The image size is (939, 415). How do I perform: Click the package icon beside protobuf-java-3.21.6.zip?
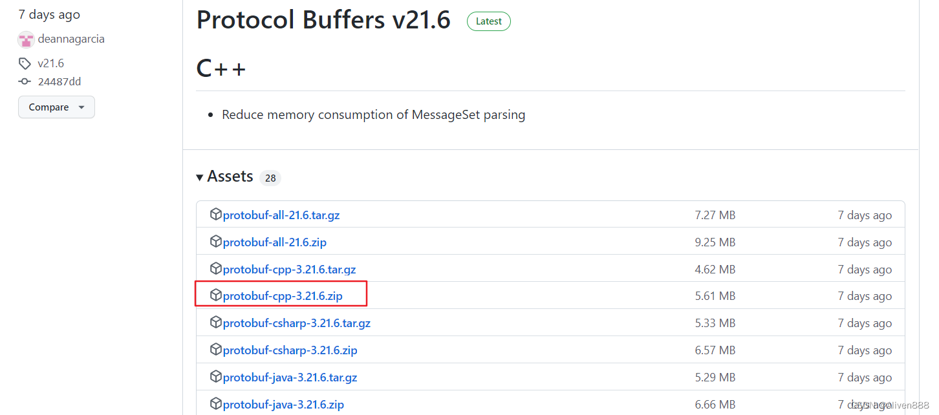[217, 403]
